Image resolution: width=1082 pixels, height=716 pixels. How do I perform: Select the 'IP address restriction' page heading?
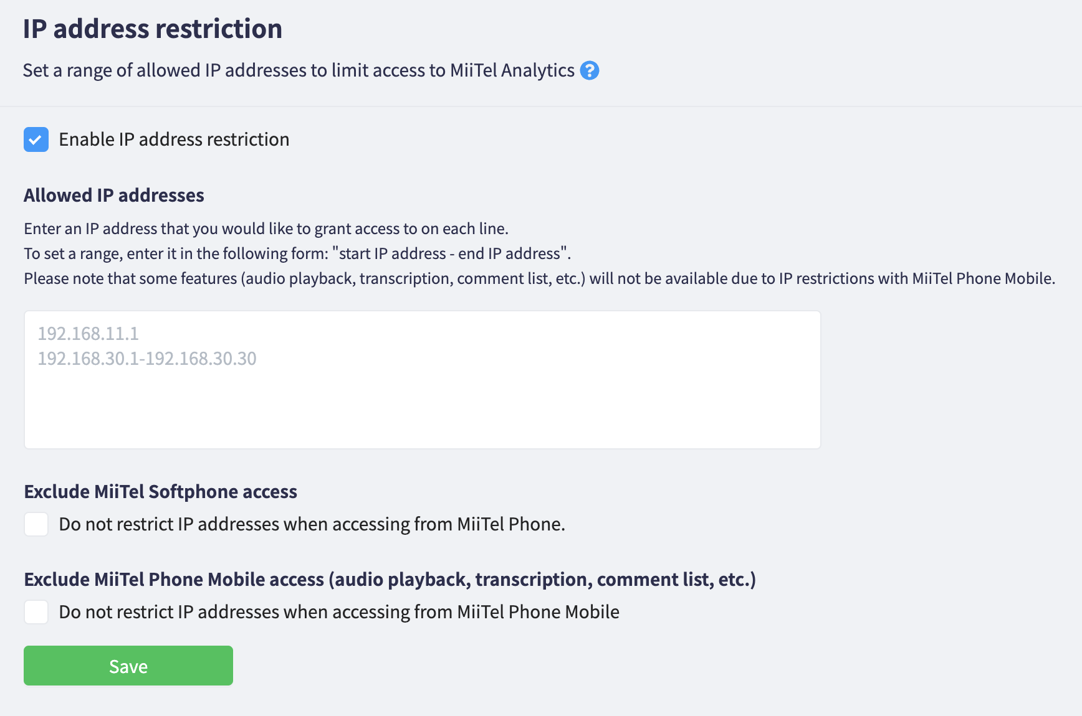(153, 29)
